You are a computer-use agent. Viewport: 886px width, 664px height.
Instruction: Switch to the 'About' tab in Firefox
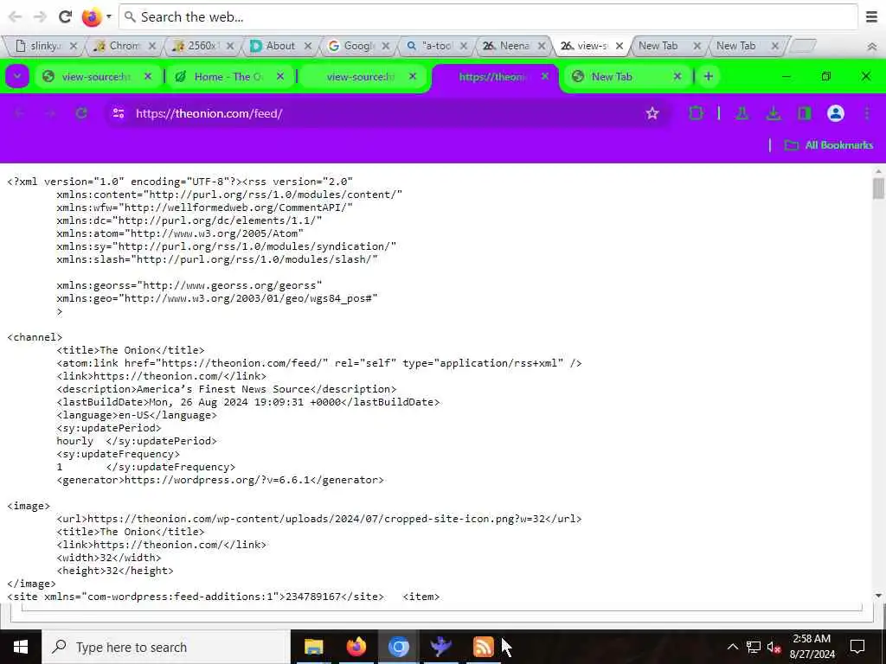[280, 46]
